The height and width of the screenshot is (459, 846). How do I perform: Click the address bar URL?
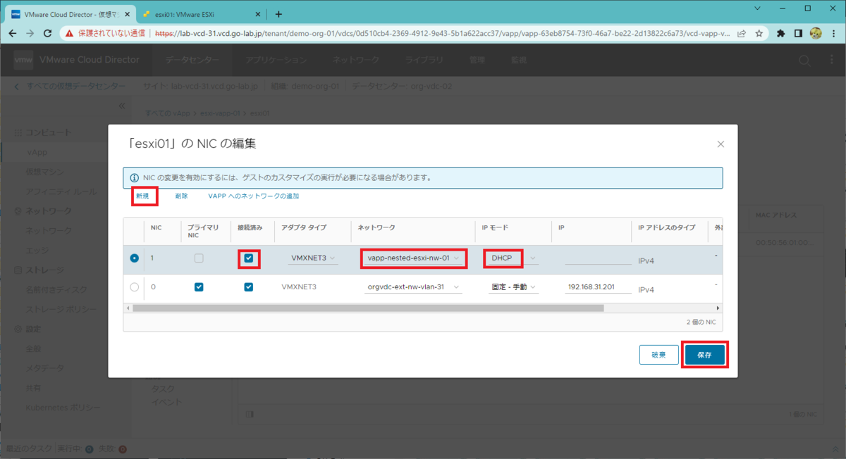(x=443, y=33)
